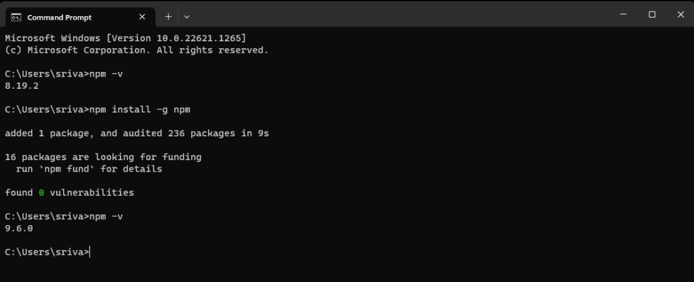Click the '16 packages are looking for funding' line

click(103, 157)
